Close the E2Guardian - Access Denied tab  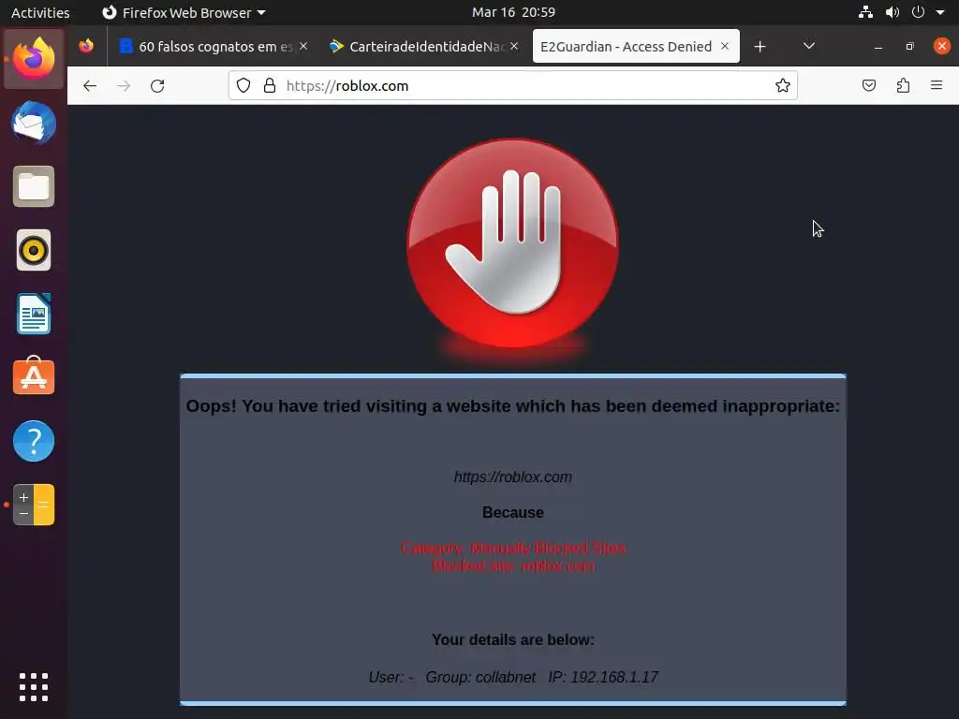[x=725, y=46]
